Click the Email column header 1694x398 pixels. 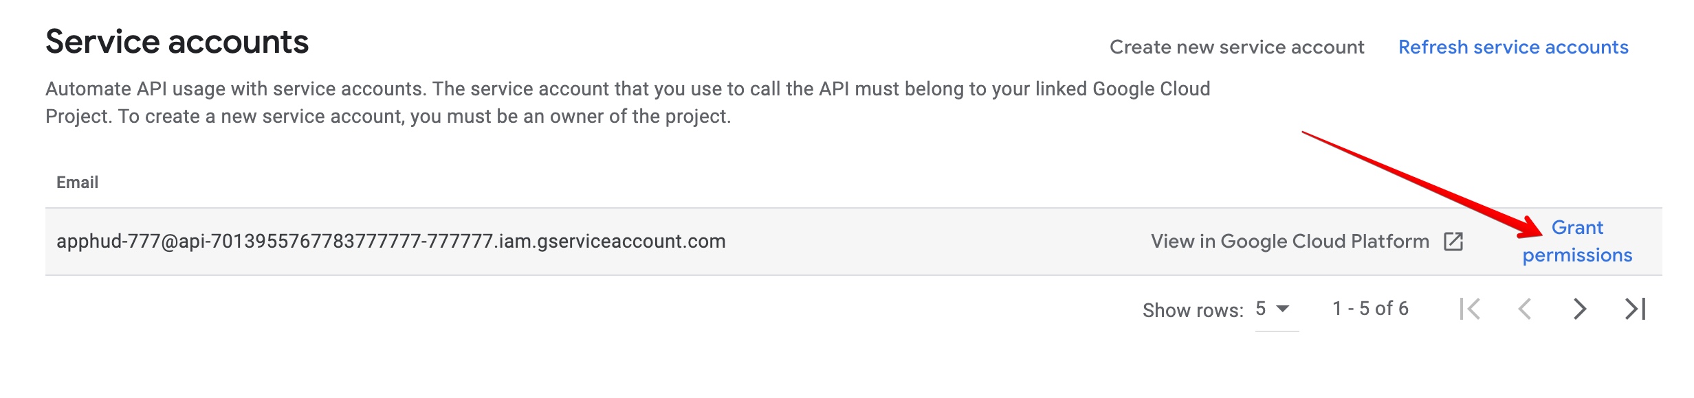coord(77,183)
